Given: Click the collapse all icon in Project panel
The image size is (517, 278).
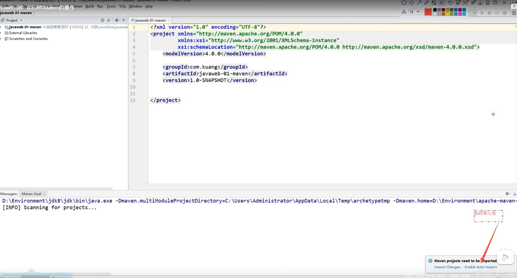Looking at the screenshot, I should (x=108, y=20).
